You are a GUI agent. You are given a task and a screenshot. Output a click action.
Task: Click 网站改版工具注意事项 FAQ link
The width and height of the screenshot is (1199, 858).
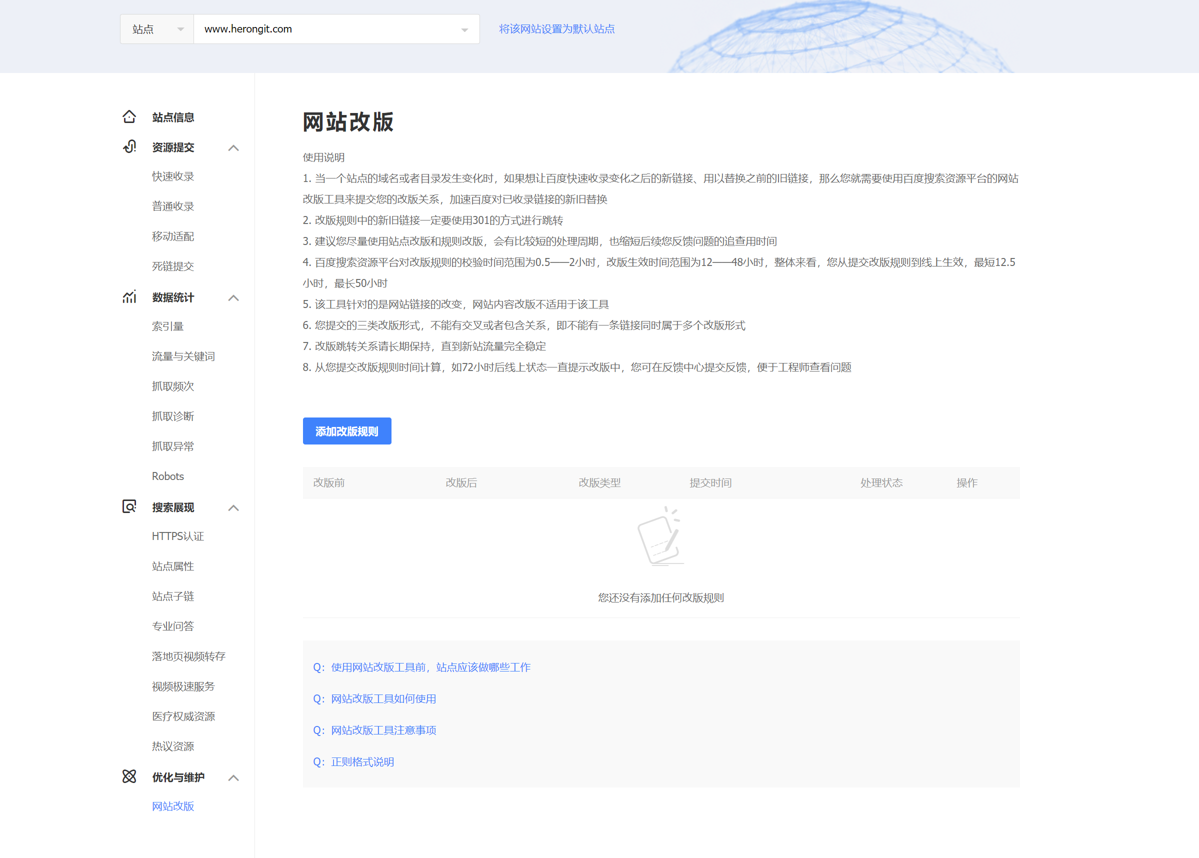point(383,729)
